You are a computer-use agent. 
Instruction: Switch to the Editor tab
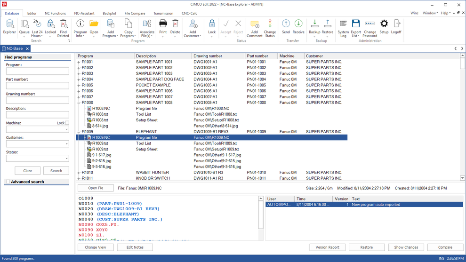click(x=32, y=13)
